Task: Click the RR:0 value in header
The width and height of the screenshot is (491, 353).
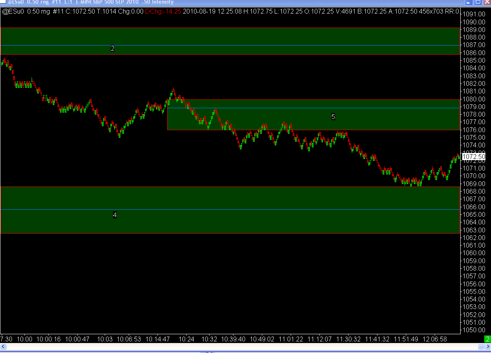Action: pyautogui.click(x=451, y=12)
